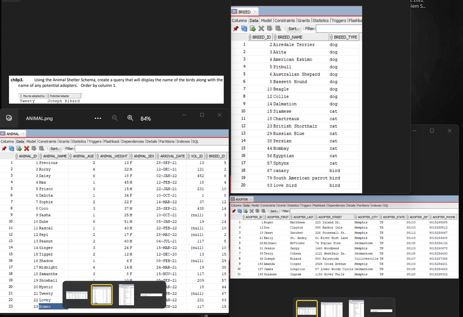Open the Sort dialog for the BREED table
Viewport: 463px width, 317px height.
[x=294, y=28]
